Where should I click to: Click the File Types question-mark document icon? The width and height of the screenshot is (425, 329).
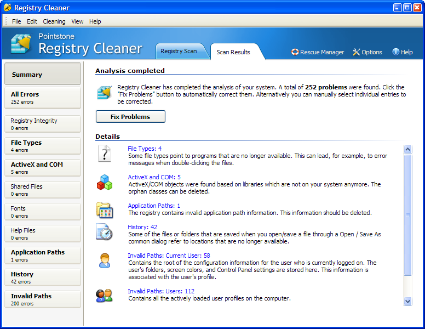pyautogui.click(x=105, y=154)
